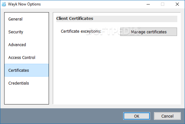The height and width of the screenshot is (124, 185).
Task: Dismiss the dialog with Cancel
Action: click(x=167, y=116)
